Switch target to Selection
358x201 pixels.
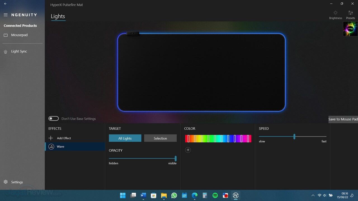tap(160, 138)
